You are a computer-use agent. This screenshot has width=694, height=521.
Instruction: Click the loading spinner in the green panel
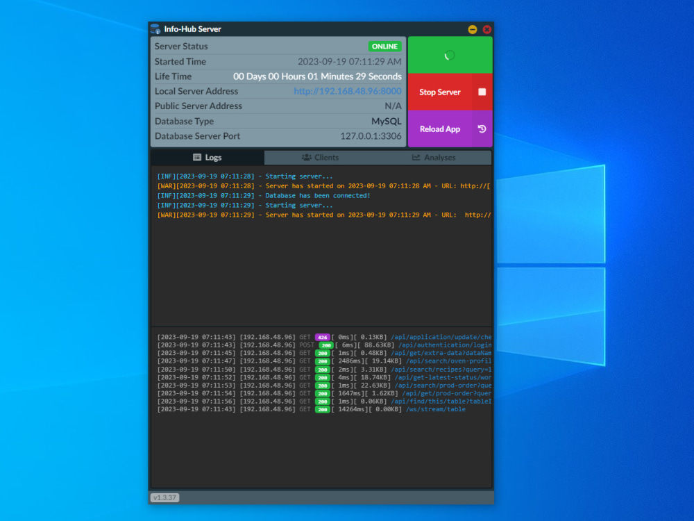450,53
